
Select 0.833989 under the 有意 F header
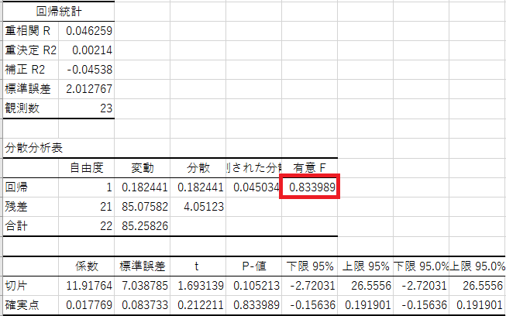310,187
